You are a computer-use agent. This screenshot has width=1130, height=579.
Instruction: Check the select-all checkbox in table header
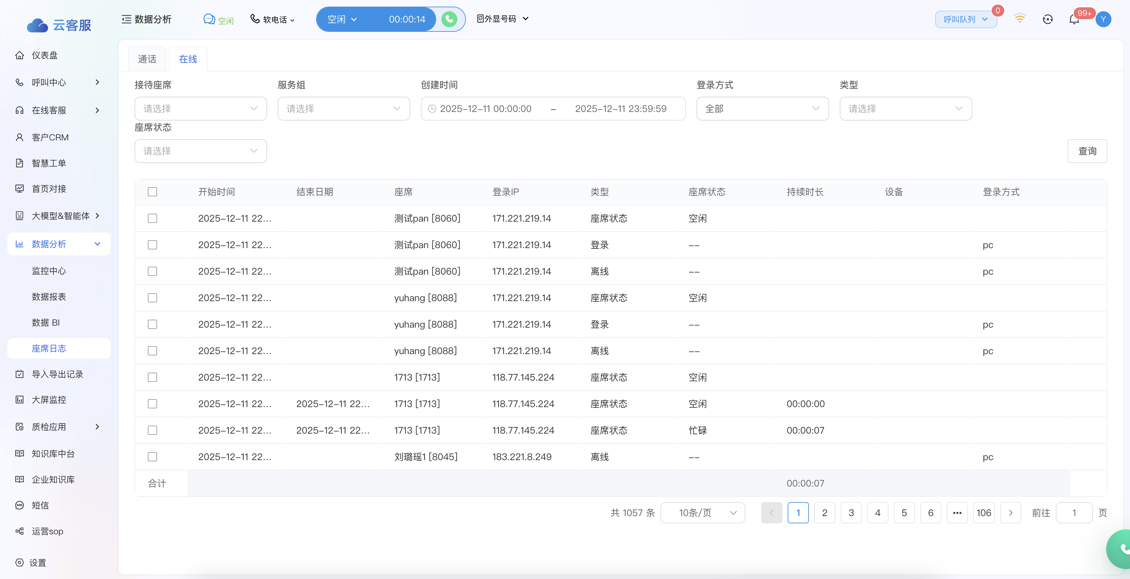coord(152,192)
